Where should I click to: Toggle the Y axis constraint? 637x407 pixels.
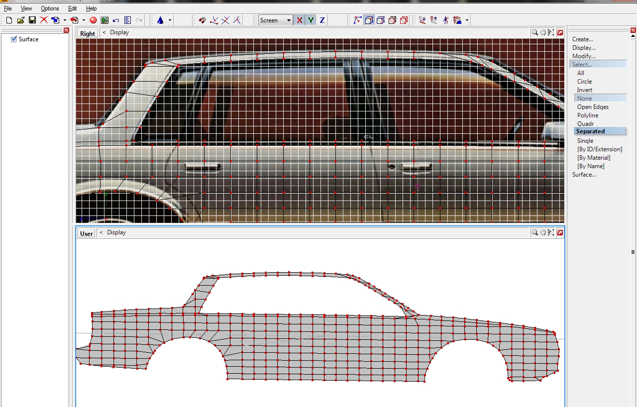311,20
